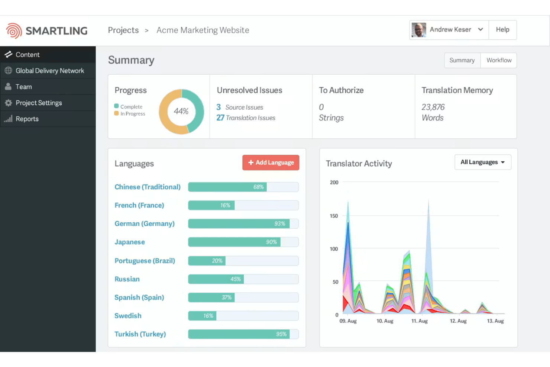The width and height of the screenshot is (550, 367).
Task: Click the Add Language button
Action: click(x=271, y=162)
